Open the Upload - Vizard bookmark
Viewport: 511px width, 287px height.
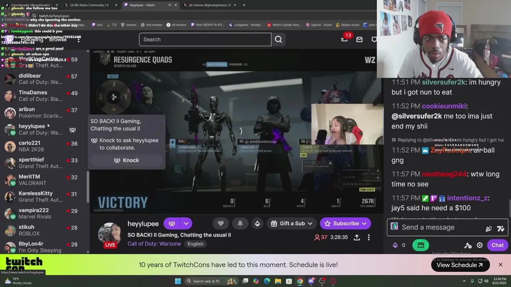point(319,25)
